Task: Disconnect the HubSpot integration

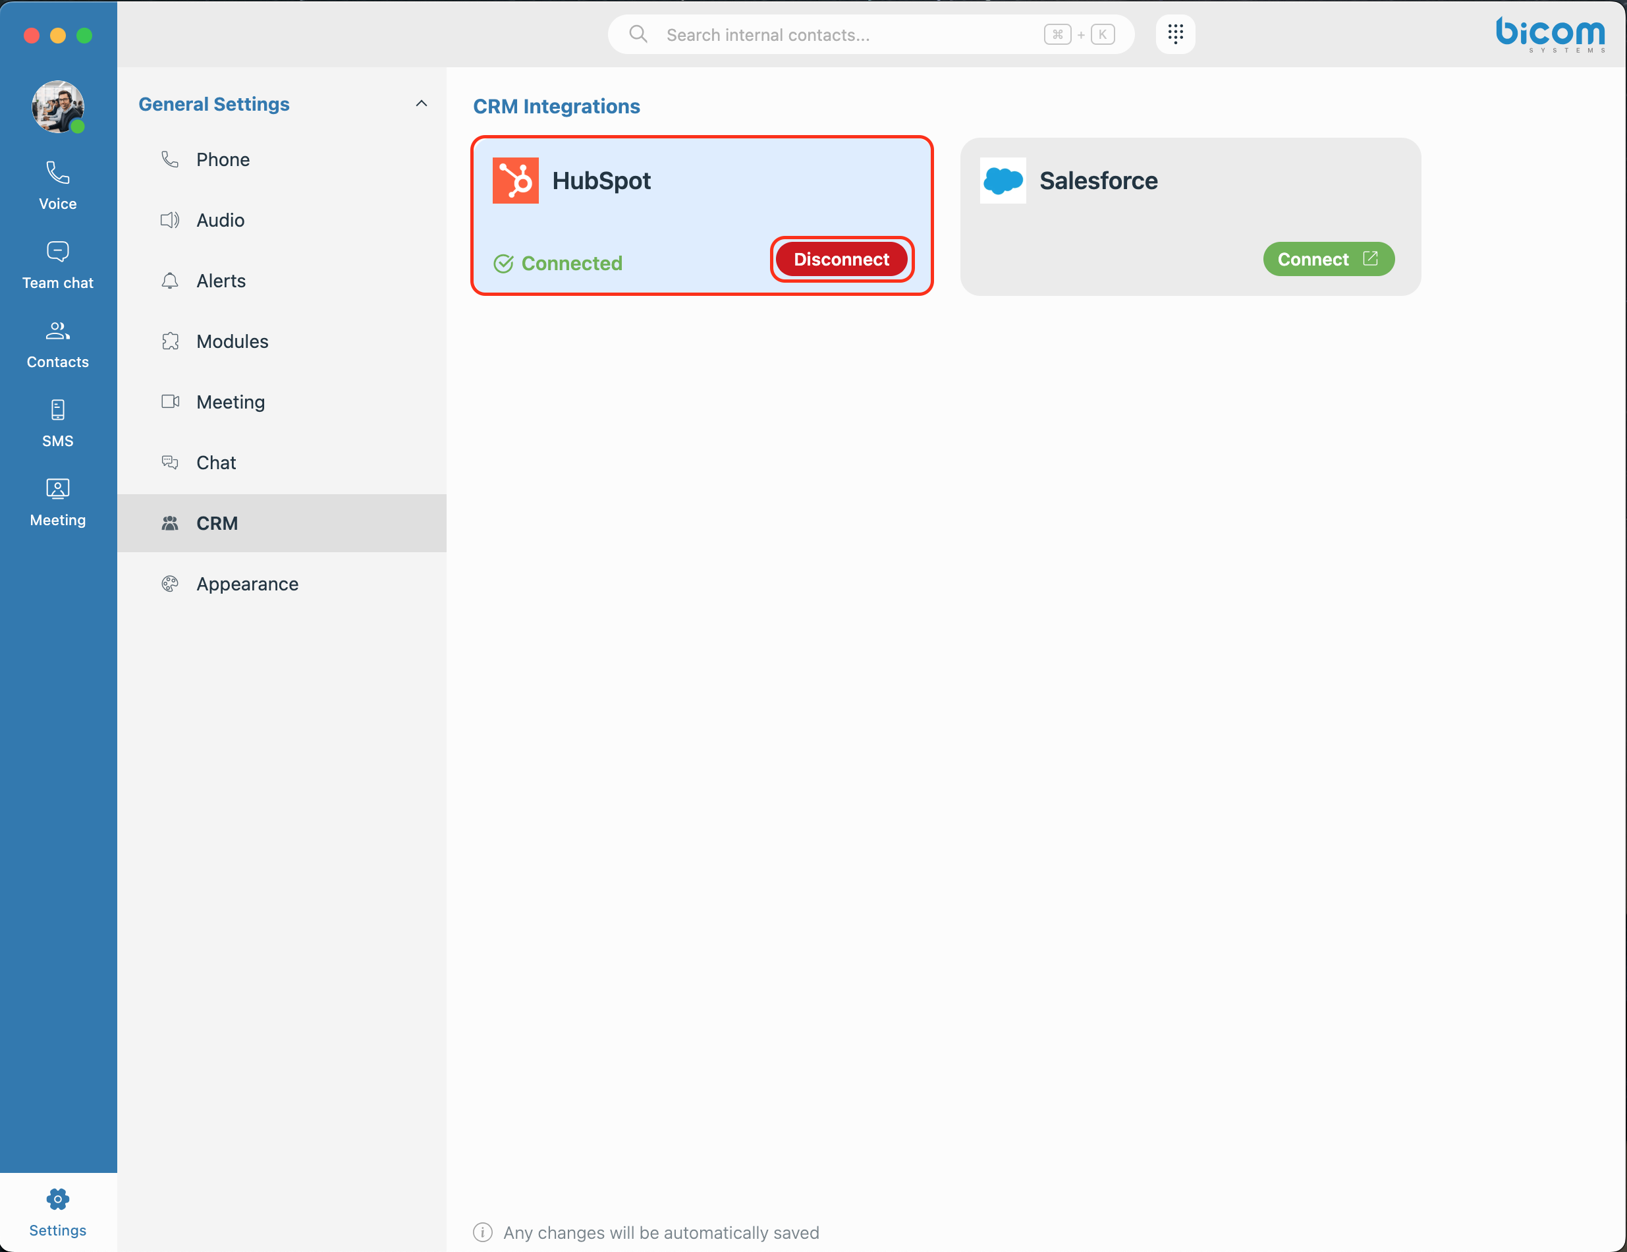Action: point(842,260)
